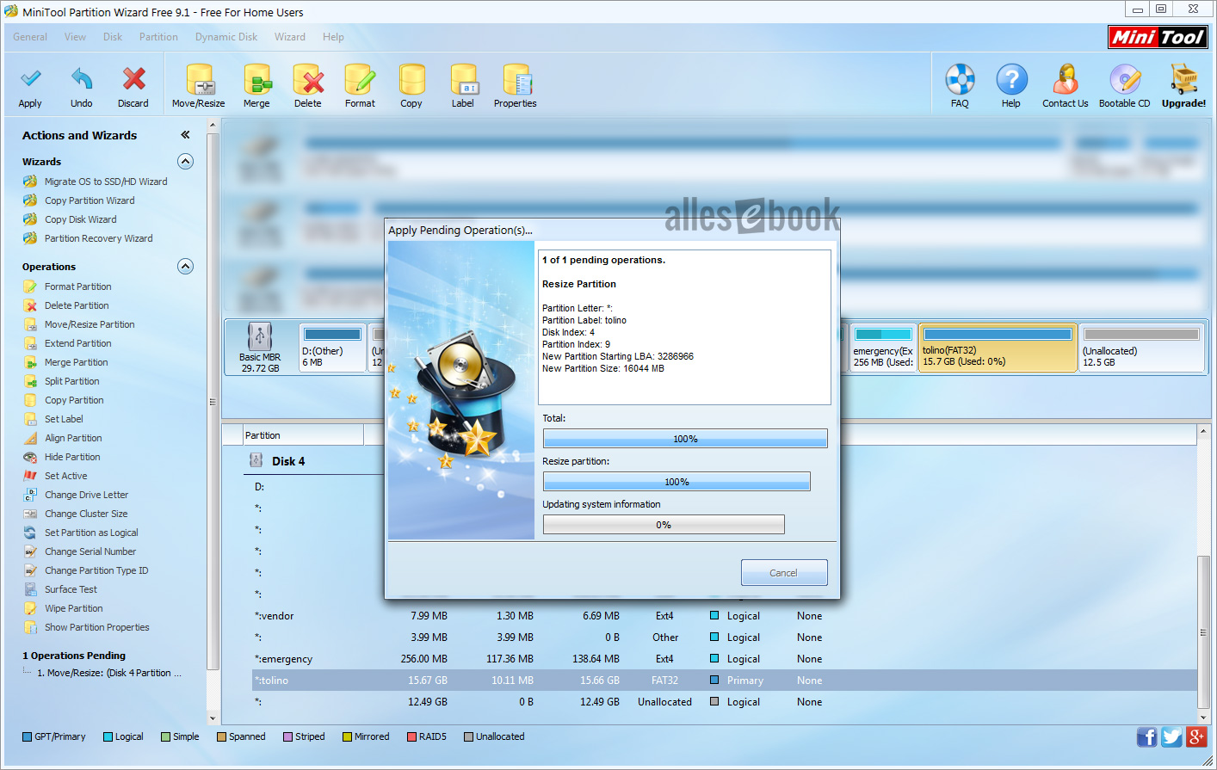Click the Set Label operation
Viewport: 1217px width, 770px height.
pos(64,419)
